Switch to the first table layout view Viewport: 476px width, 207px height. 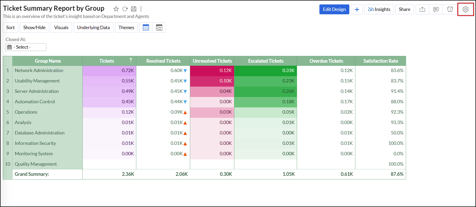(146, 28)
